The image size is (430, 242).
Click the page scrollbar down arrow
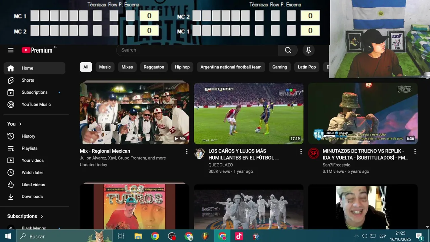[x=427, y=227]
